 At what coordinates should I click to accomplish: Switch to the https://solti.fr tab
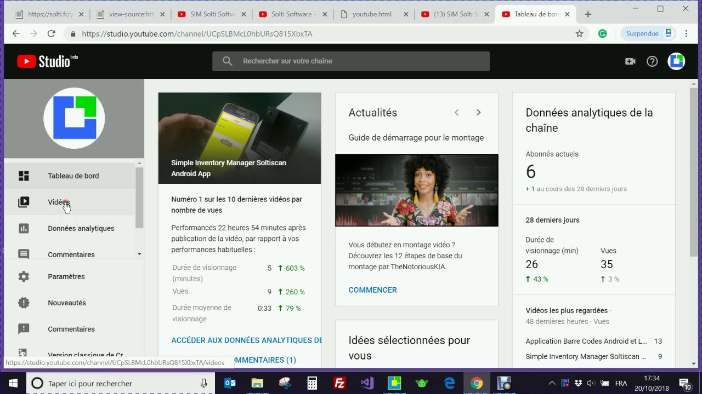[49, 14]
